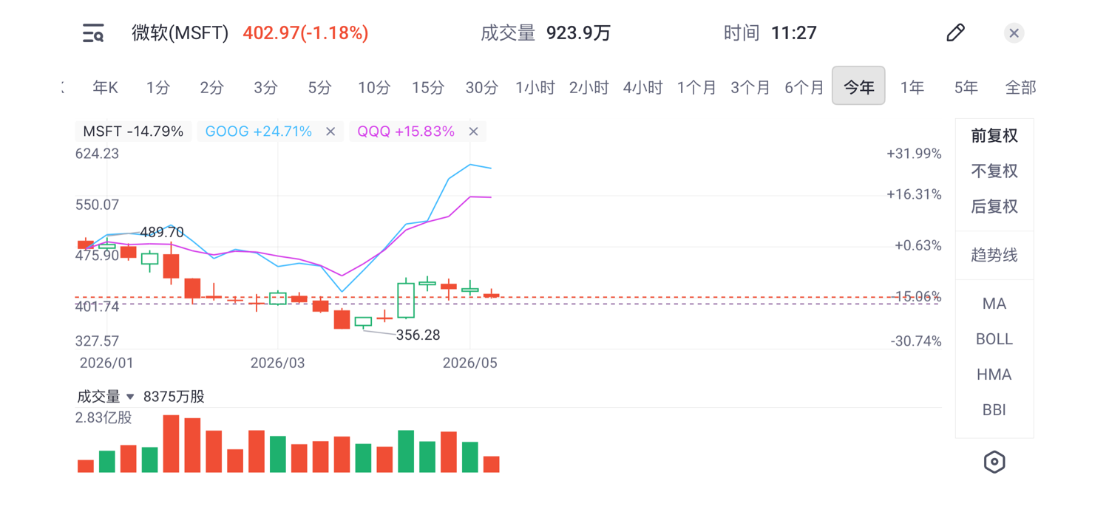Tap the 8375万股 volume readout
Viewport: 1109px width, 512px height.
(174, 397)
